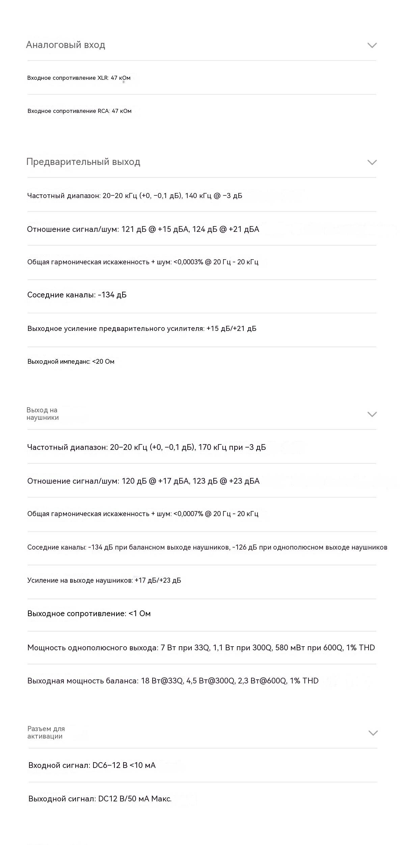Screen dimensions: 405x845
Task: Click the Аналоговый вход heading
Action: (66, 45)
